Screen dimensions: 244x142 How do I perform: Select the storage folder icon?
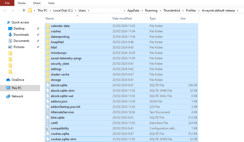pos(48,80)
